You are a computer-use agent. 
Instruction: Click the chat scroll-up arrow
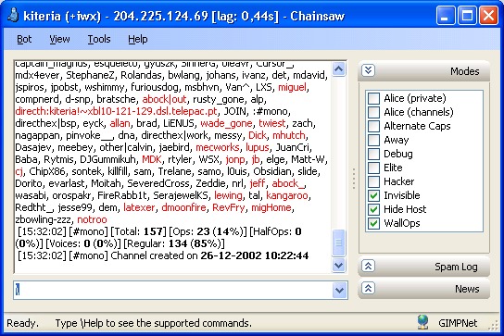pyautogui.click(x=339, y=68)
